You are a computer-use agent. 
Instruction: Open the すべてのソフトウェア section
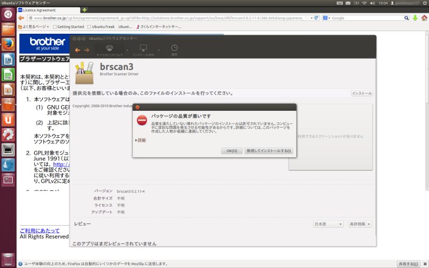pyautogui.click(x=109, y=50)
